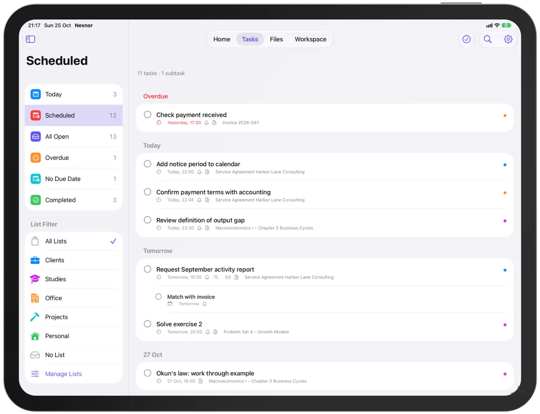
Task: Mark Review definition of output gap done
Action: tap(147, 220)
